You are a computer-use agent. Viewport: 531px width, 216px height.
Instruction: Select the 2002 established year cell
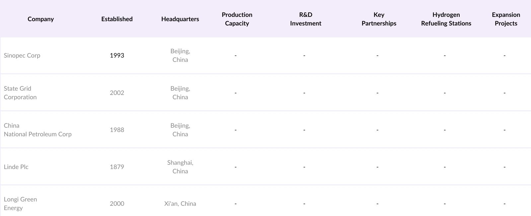[x=117, y=93]
